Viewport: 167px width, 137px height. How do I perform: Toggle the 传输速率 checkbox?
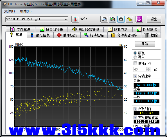135,76
